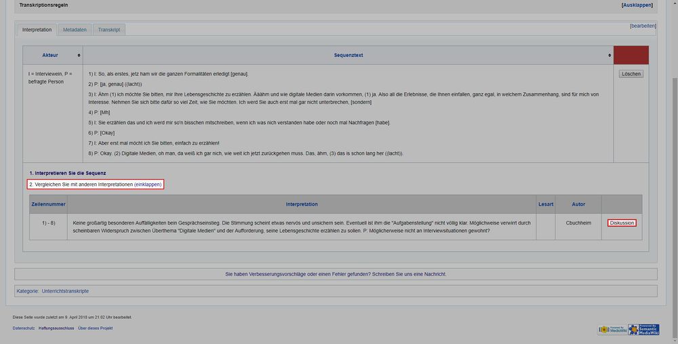
Task: Open the Transkript tab
Action: [108, 30]
